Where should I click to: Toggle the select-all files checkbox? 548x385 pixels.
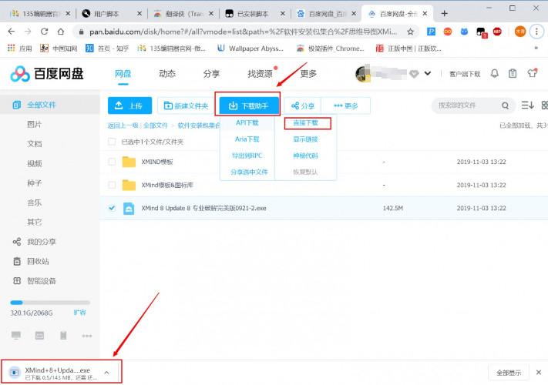point(112,142)
